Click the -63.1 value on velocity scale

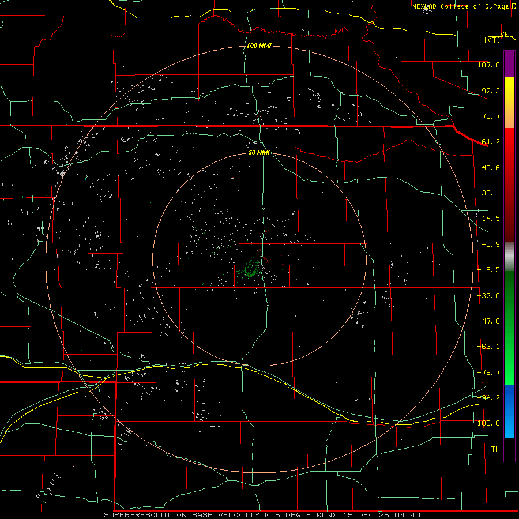click(488, 347)
